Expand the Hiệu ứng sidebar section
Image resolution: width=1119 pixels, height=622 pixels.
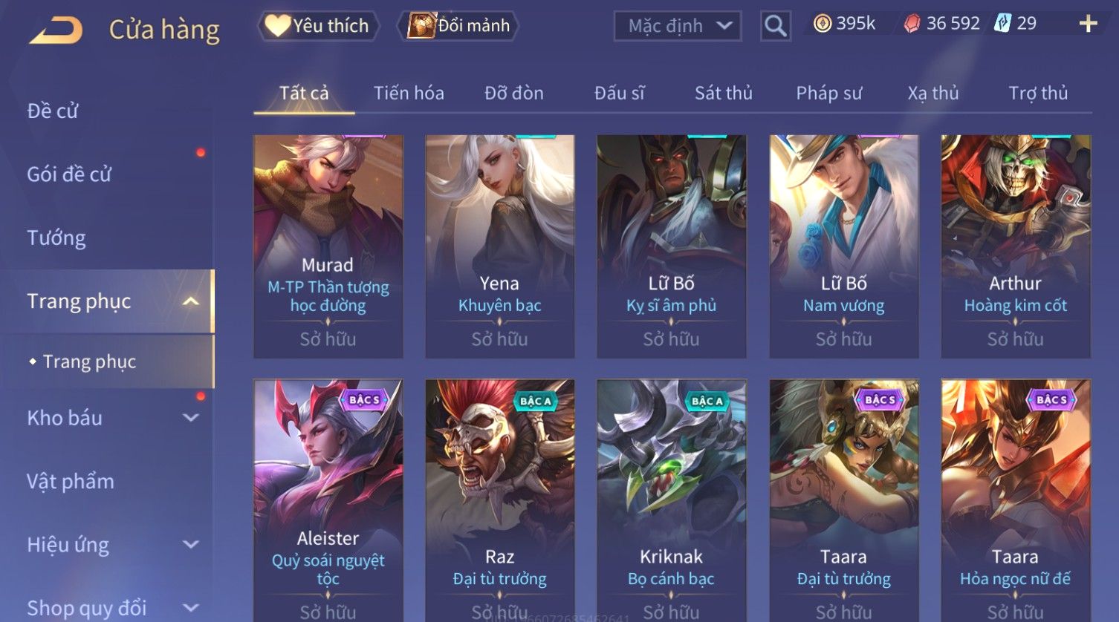pyautogui.click(x=191, y=545)
